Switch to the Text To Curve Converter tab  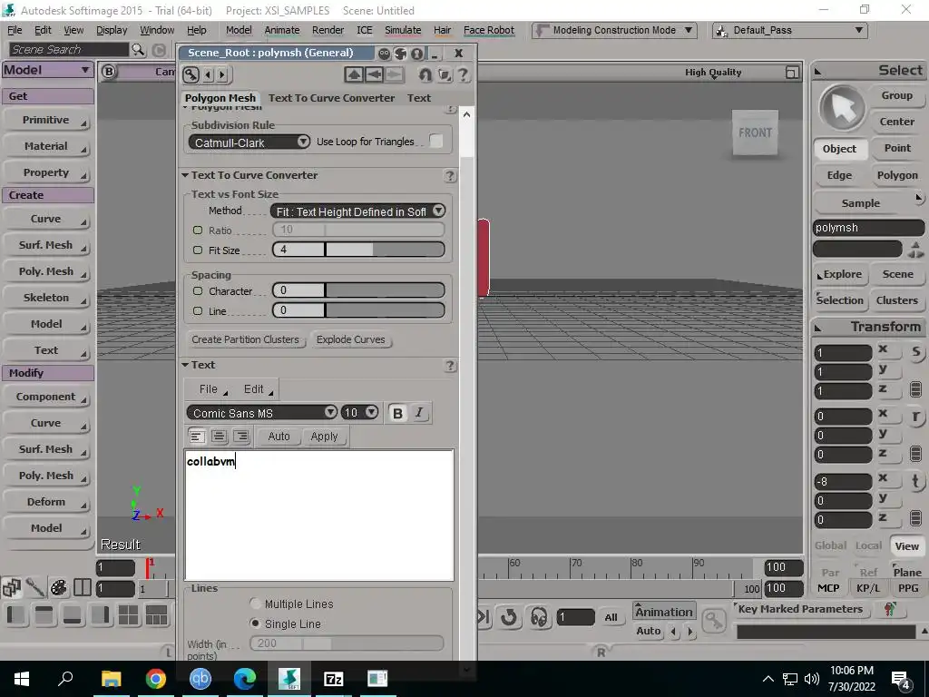[331, 98]
